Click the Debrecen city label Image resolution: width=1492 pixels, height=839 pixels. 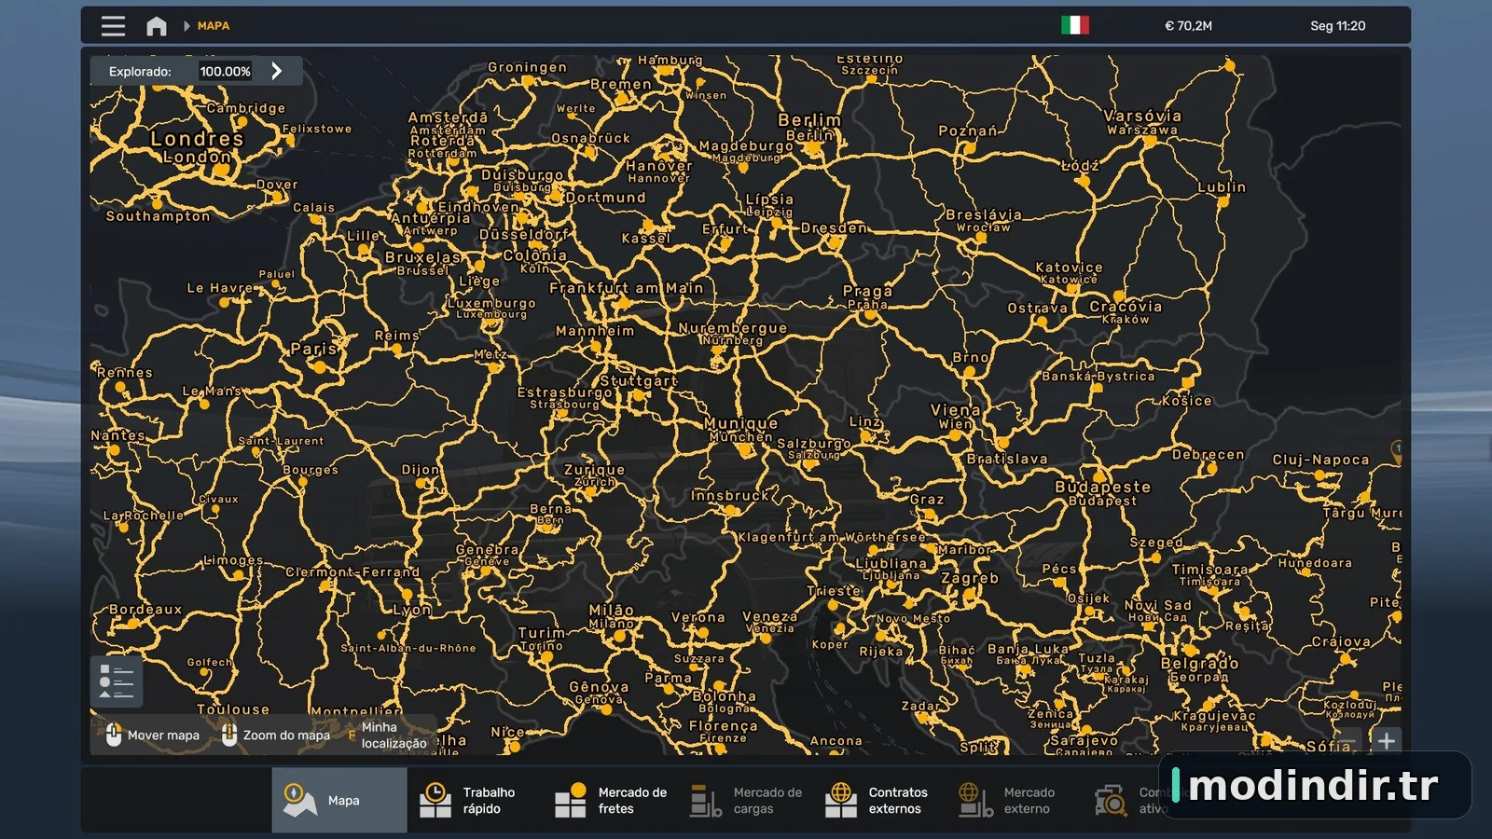1208,455
